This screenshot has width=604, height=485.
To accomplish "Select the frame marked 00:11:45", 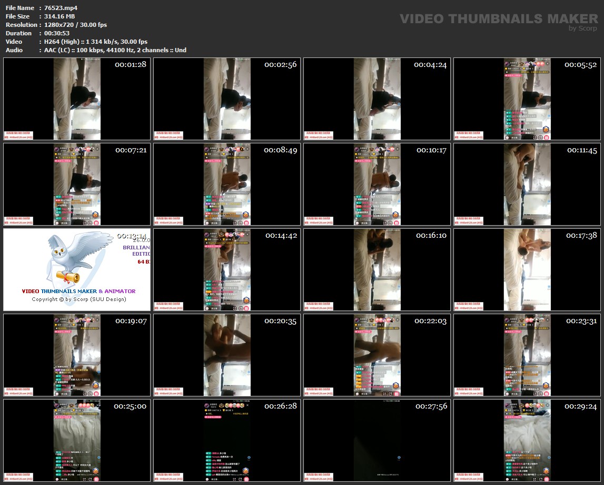I will (x=527, y=184).
